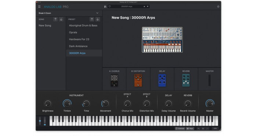Click the modulation wheel strip
Viewport: 257px width, 136px height.
point(45,121)
